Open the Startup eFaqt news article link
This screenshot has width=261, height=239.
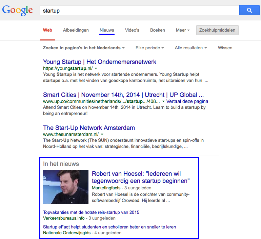pyautogui.click(x=109, y=227)
